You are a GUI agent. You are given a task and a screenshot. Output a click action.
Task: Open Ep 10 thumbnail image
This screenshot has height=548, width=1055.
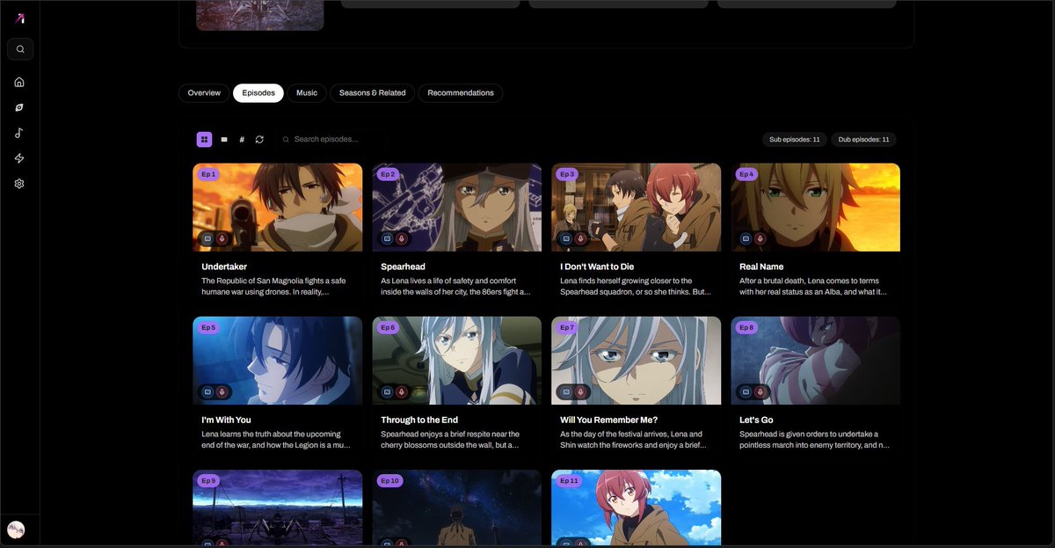pyautogui.click(x=457, y=508)
